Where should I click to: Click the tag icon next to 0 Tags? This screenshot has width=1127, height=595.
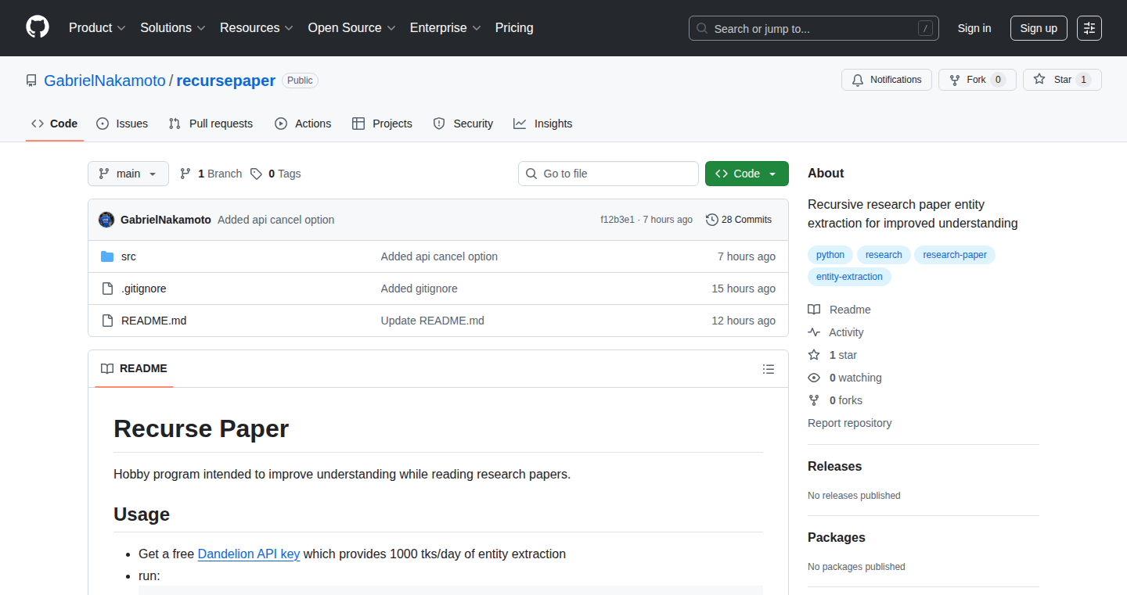pos(256,174)
